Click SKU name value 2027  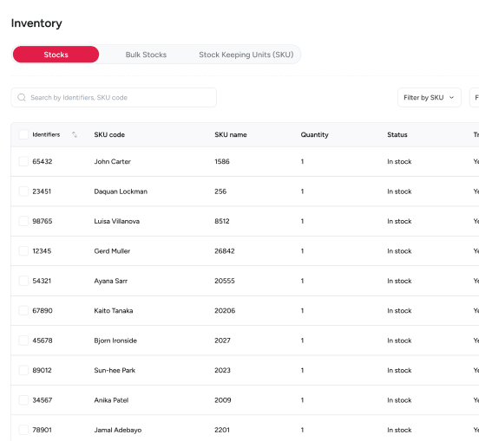[x=222, y=340]
